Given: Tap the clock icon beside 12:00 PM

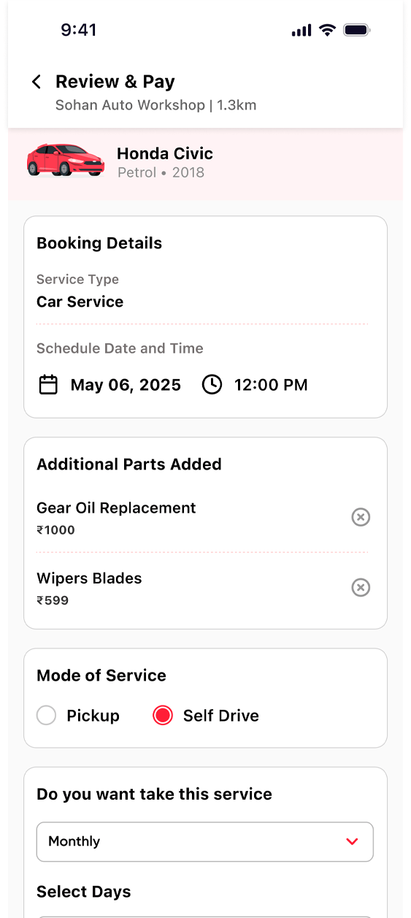Looking at the screenshot, I should click(x=212, y=385).
